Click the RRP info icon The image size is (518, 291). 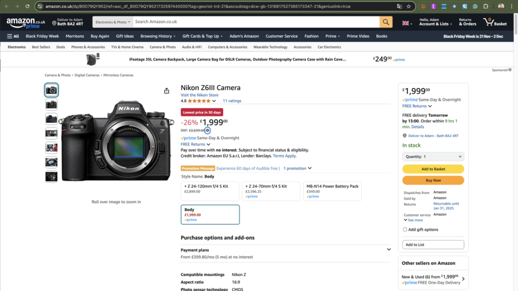coord(207,130)
